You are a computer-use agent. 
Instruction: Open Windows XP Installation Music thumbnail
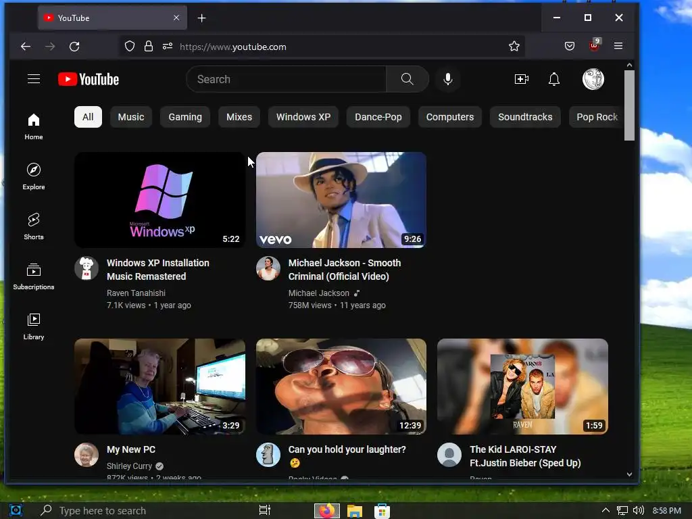159,200
